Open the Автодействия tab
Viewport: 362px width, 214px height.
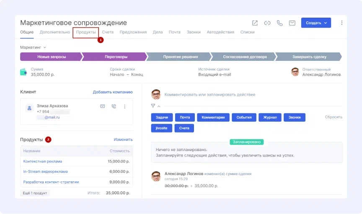[x=220, y=32]
